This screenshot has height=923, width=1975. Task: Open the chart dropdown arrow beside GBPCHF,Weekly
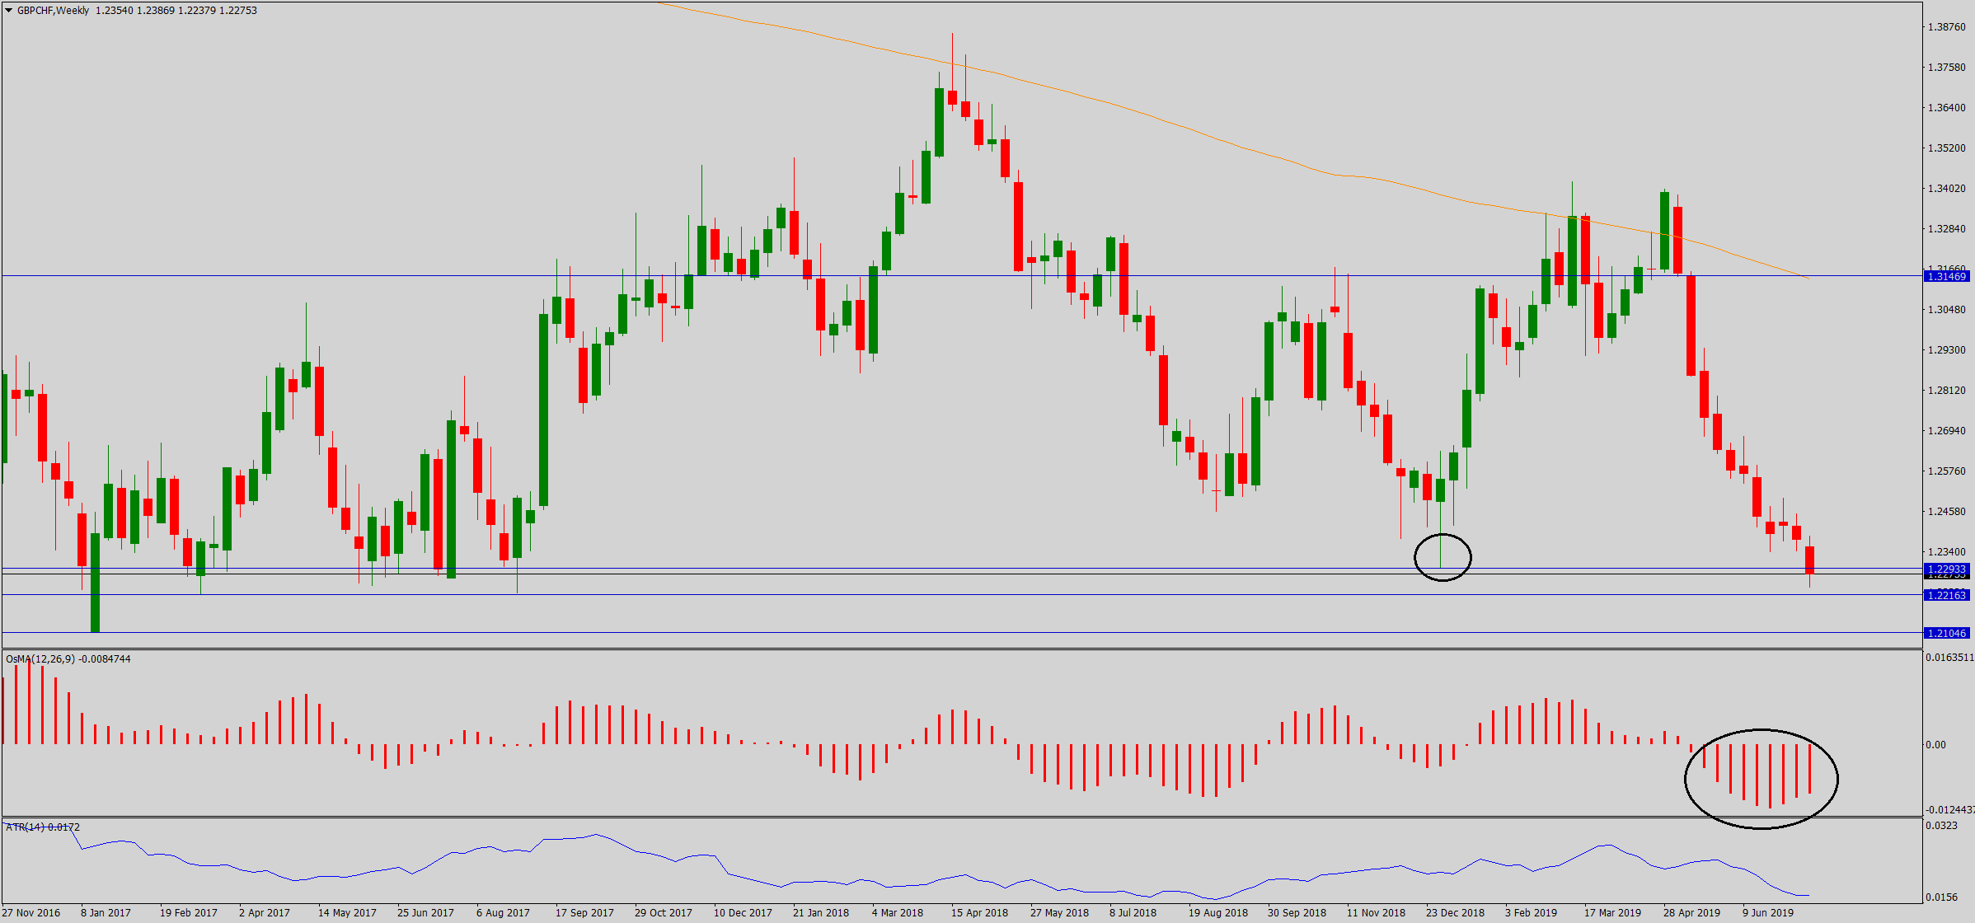pyautogui.click(x=9, y=11)
